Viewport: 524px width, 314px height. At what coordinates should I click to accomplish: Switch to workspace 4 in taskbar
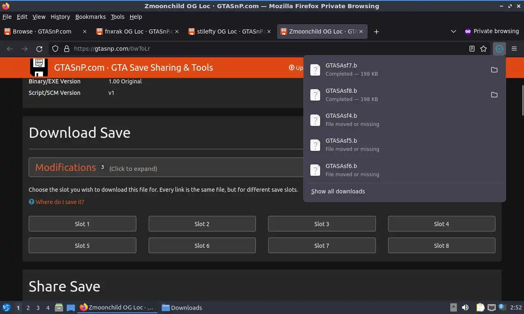(x=47, y=307)
